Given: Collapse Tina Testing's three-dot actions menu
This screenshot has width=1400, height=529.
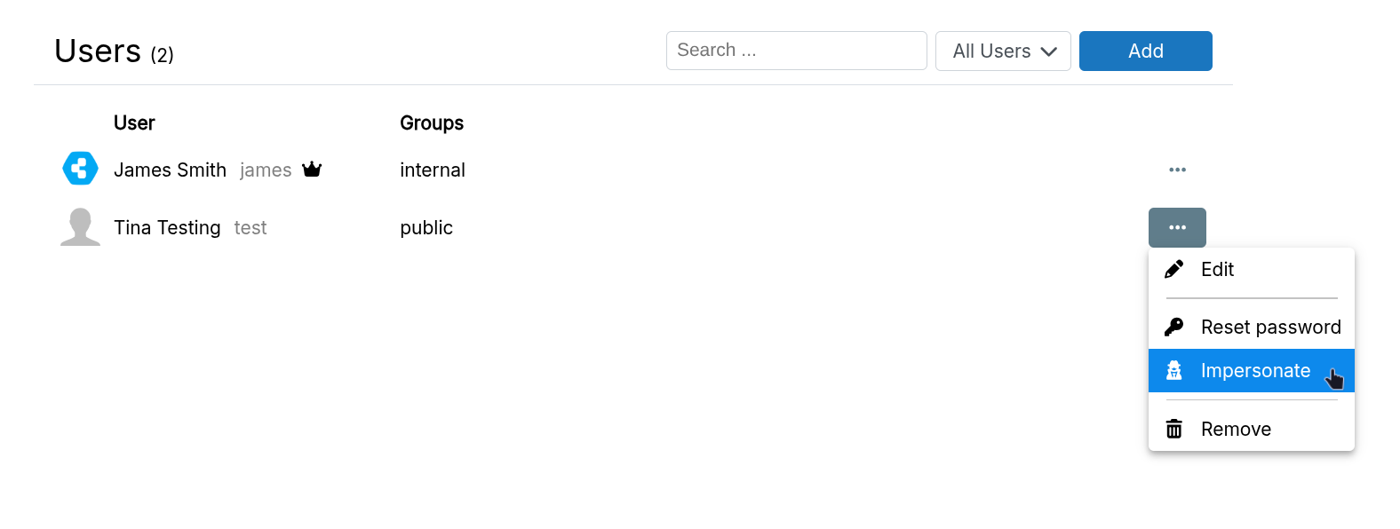Looking at the screenshot, I should pos(1177,227).
